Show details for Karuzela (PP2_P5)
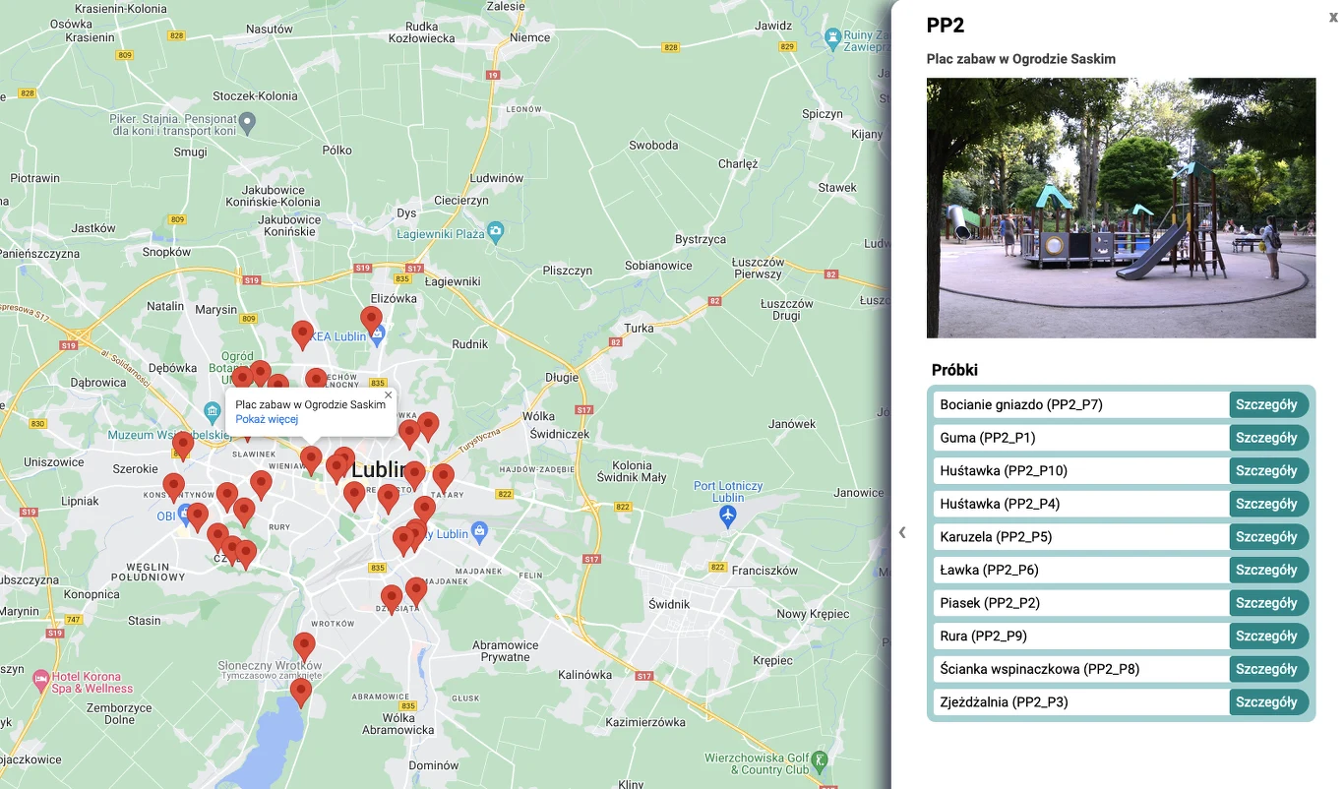Screen dimensions: 1344x789 click(1267, 537)
